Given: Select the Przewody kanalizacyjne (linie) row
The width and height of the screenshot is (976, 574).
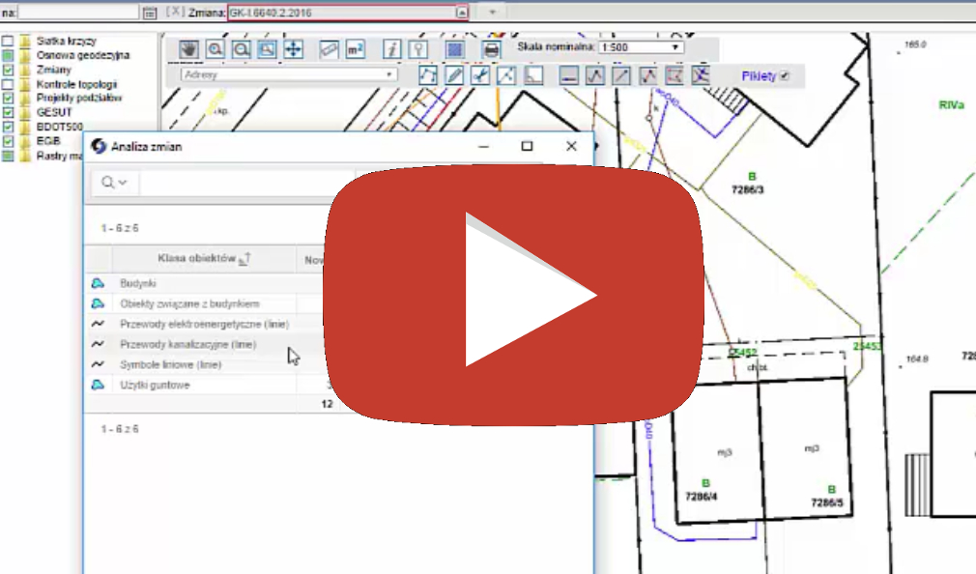Looking at the screenshot, I should pos(188,344).
